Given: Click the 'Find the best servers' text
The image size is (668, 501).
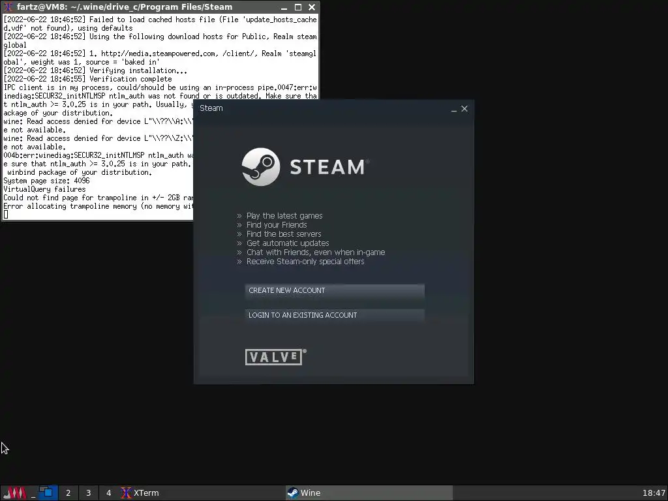Looking at the screenshot, I should [284, 234].
